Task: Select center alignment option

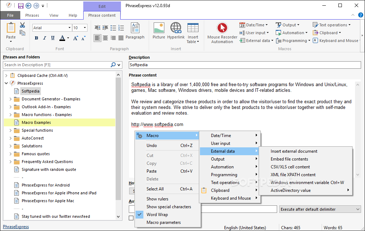Action: pyautogui.click(x=105, y=38)
